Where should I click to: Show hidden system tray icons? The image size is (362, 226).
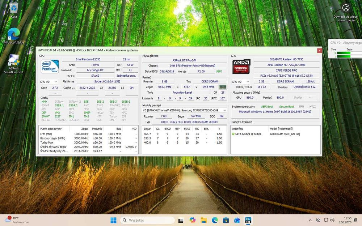(x=310, y=220)
